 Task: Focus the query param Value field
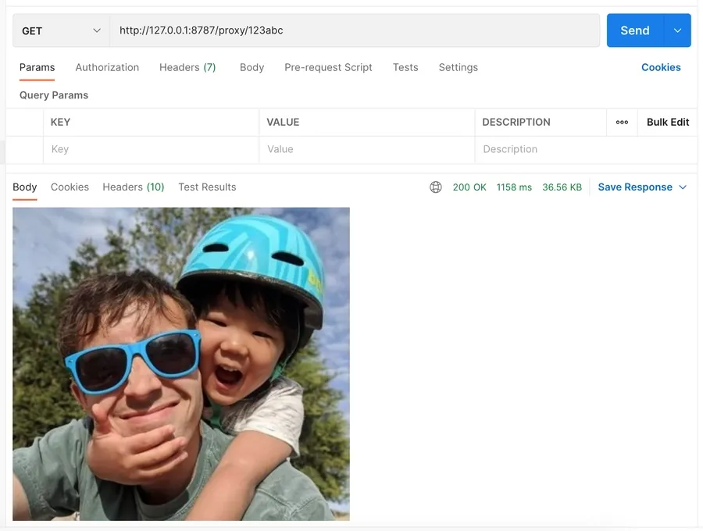367,149
